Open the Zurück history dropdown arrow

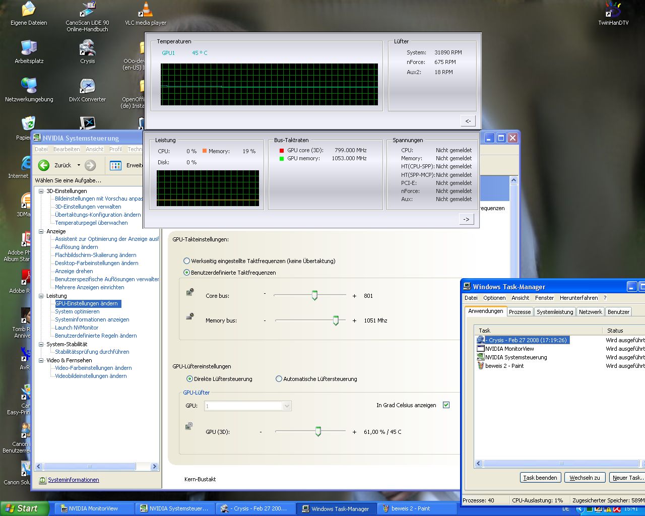click(x=79, y=165)
